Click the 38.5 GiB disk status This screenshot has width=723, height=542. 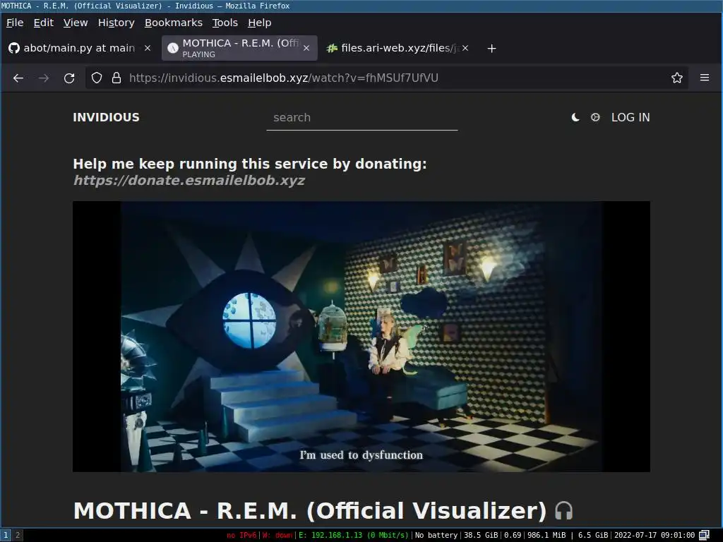coord(480,535)
